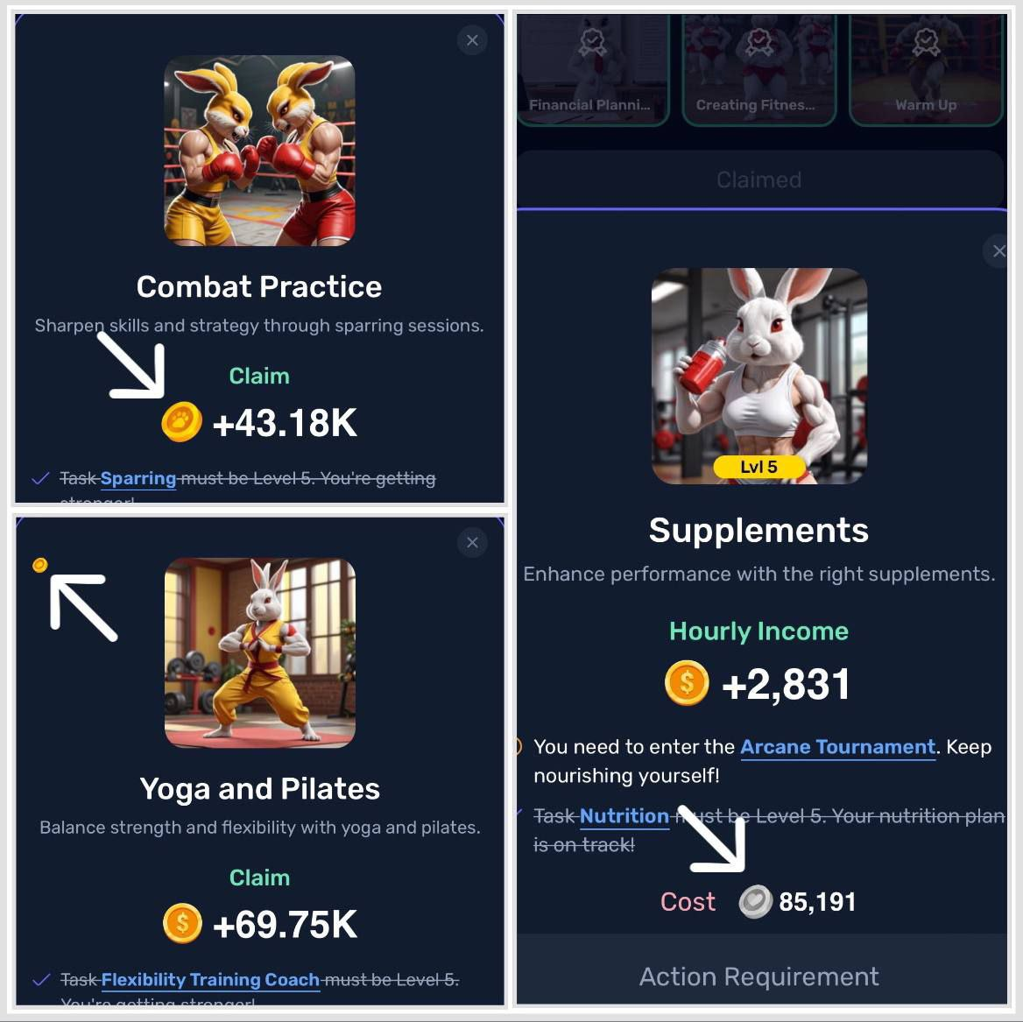Click the Supplements rabbit Lvl 5 image
This screenshot has height=1022, width=1023.
coord(759,376)
